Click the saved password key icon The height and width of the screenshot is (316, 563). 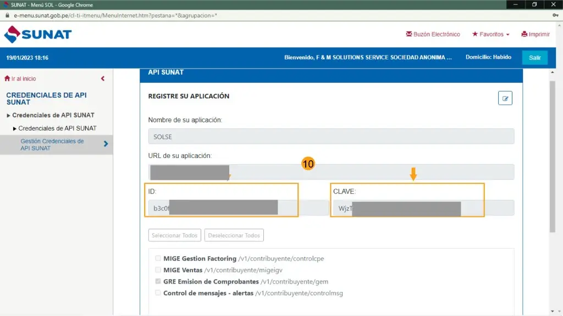555,15
